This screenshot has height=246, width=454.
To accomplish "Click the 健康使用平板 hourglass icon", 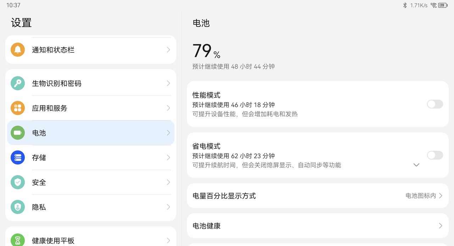I will [17, 241].
